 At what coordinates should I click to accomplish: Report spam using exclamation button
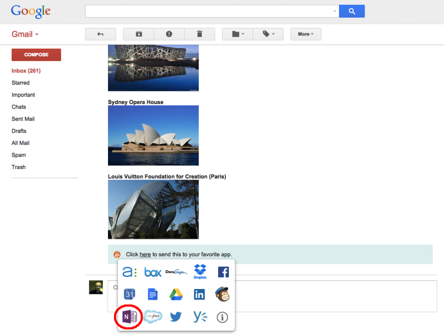(x=169, y=34)
